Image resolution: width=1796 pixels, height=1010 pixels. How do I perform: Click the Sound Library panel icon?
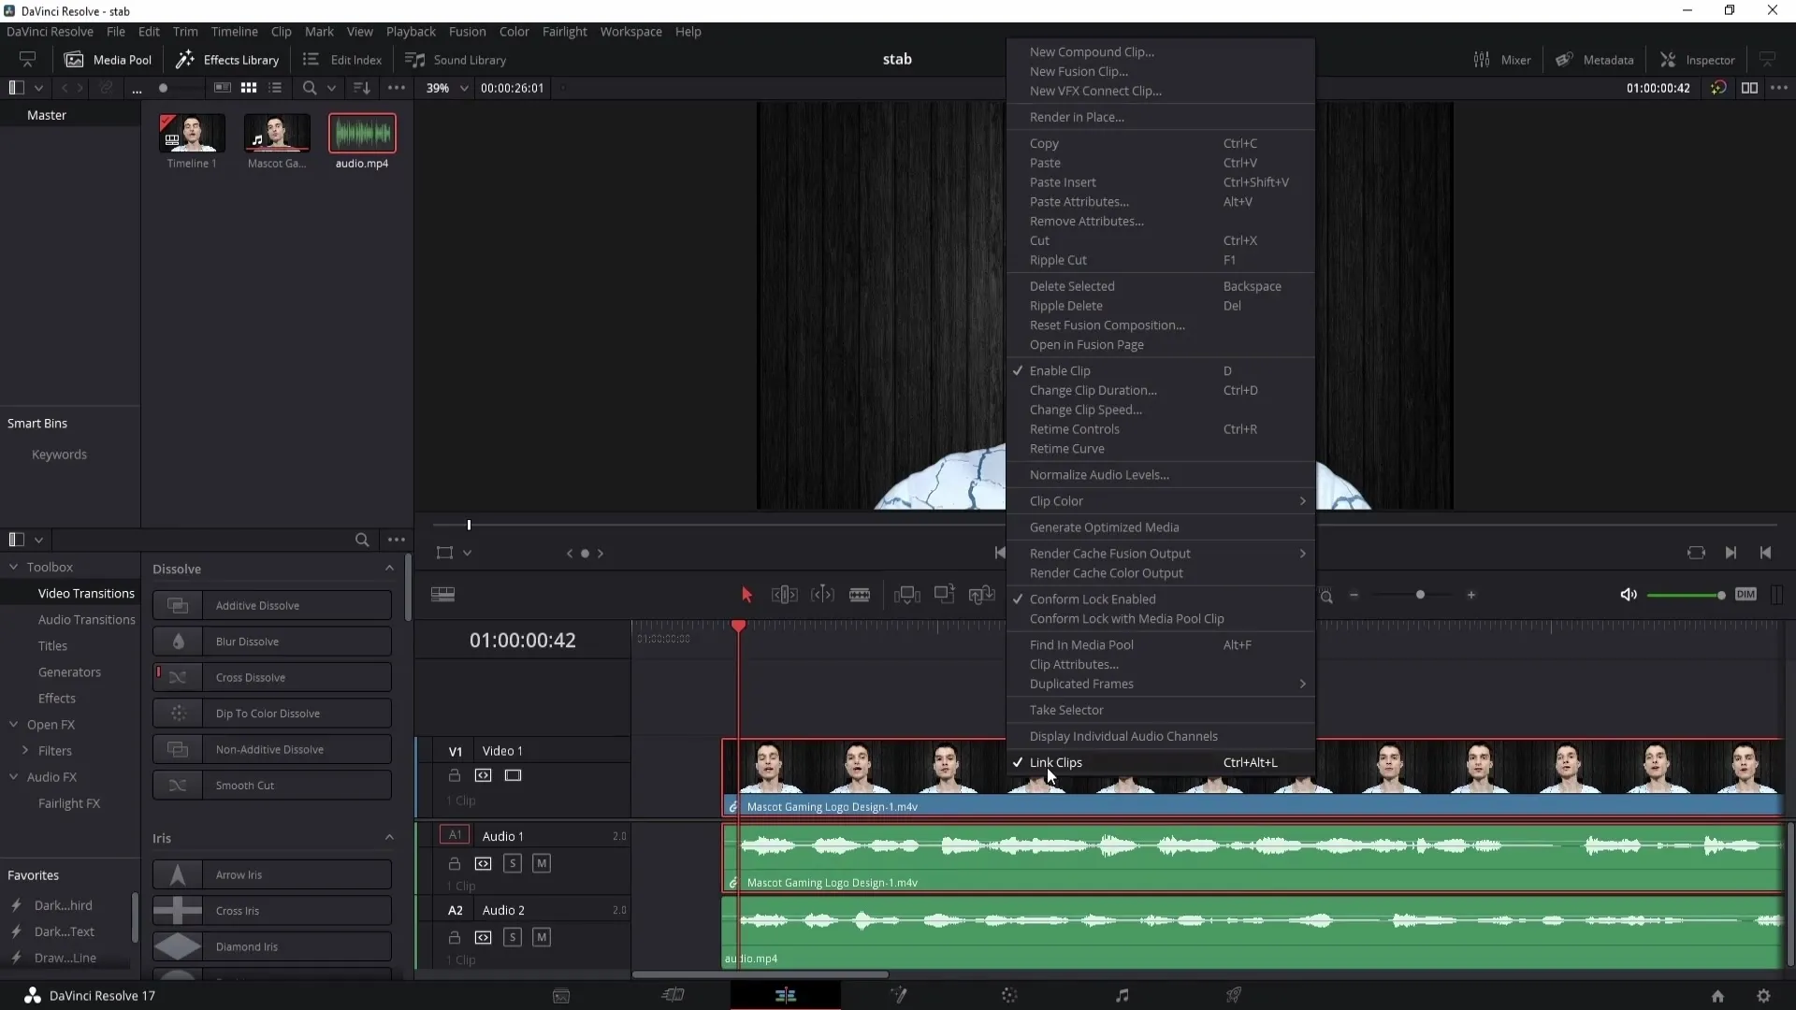point(414,58)
